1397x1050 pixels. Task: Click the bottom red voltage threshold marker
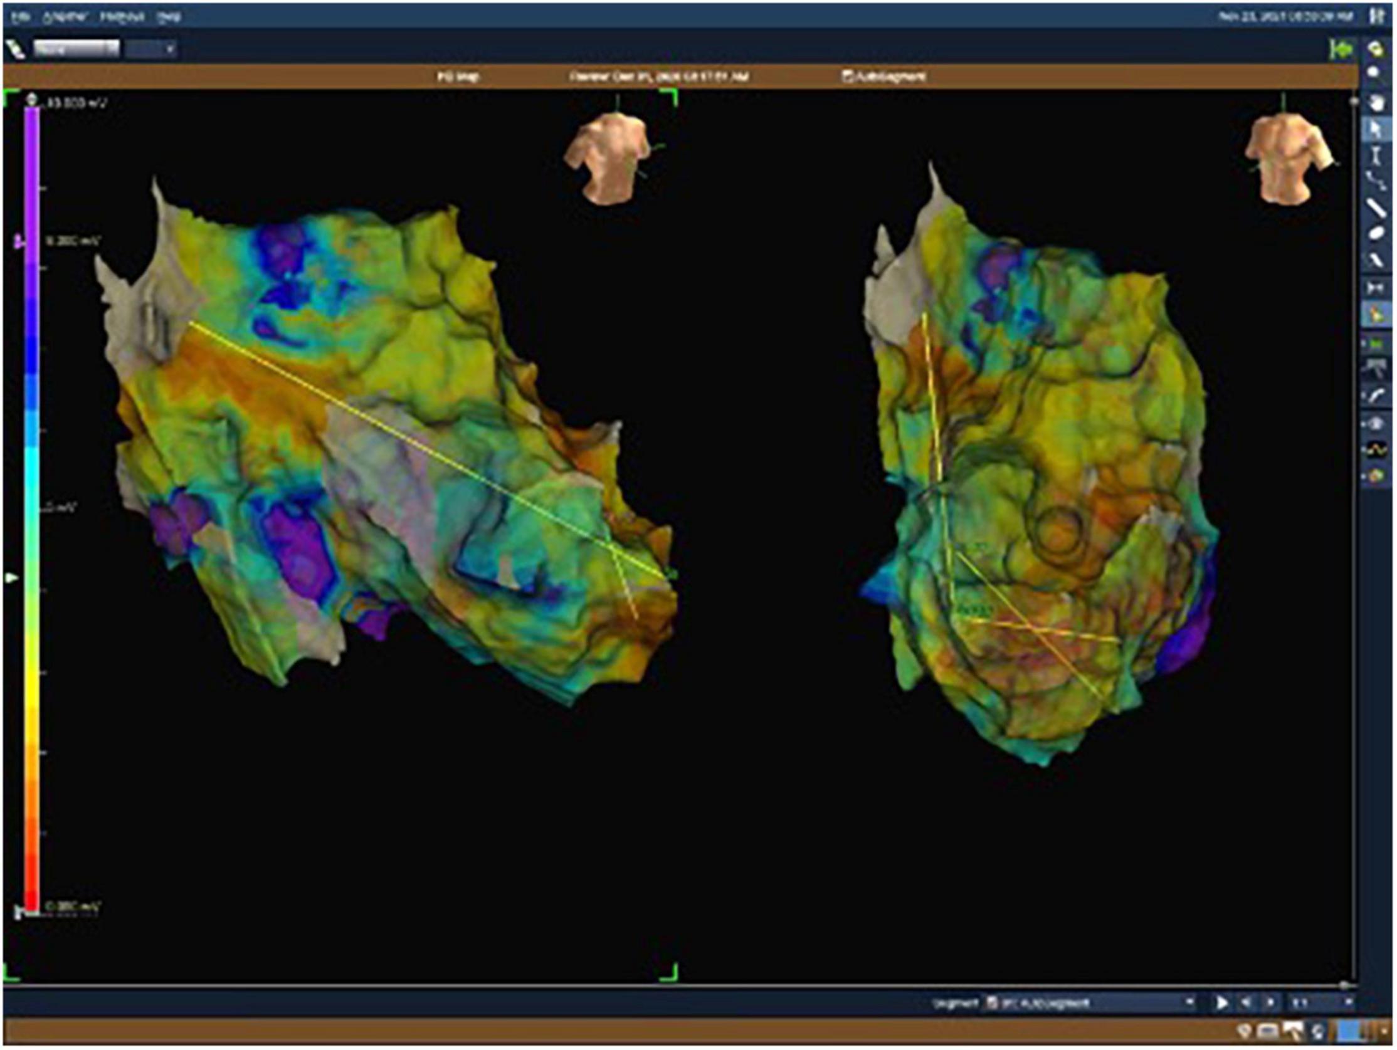pos(18,911)
